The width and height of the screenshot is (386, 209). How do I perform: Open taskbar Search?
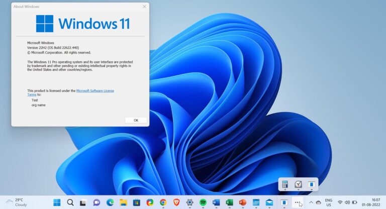coord(70,202)
